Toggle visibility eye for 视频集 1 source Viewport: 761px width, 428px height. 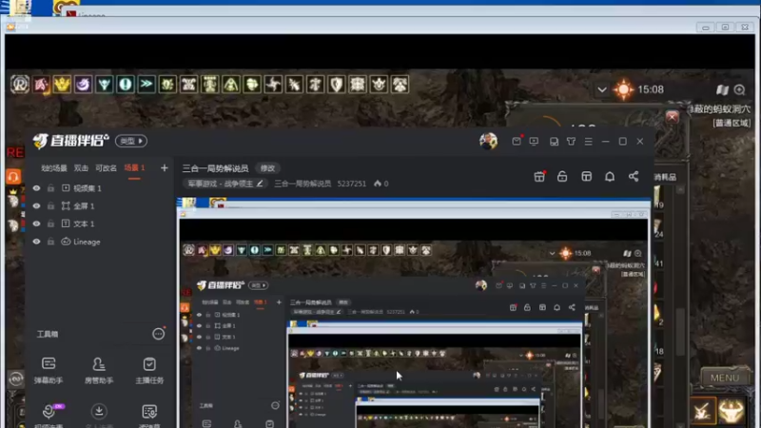click(36, 188)
